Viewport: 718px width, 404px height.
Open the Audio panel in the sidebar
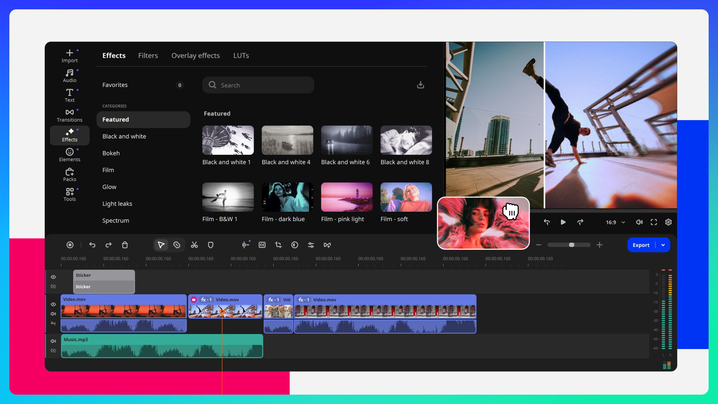(x=70, y=75)
